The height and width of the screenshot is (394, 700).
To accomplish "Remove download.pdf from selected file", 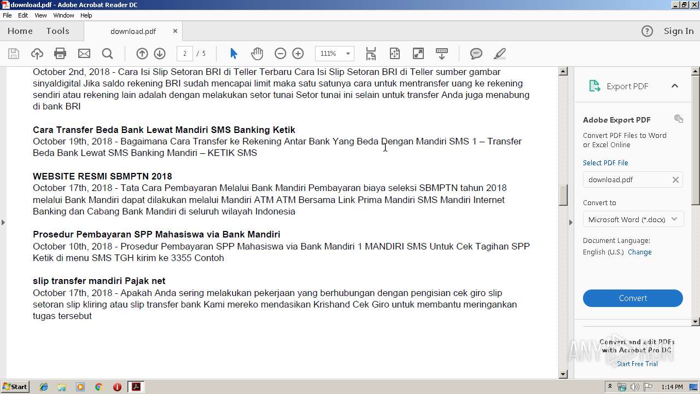I will (675, 179).
